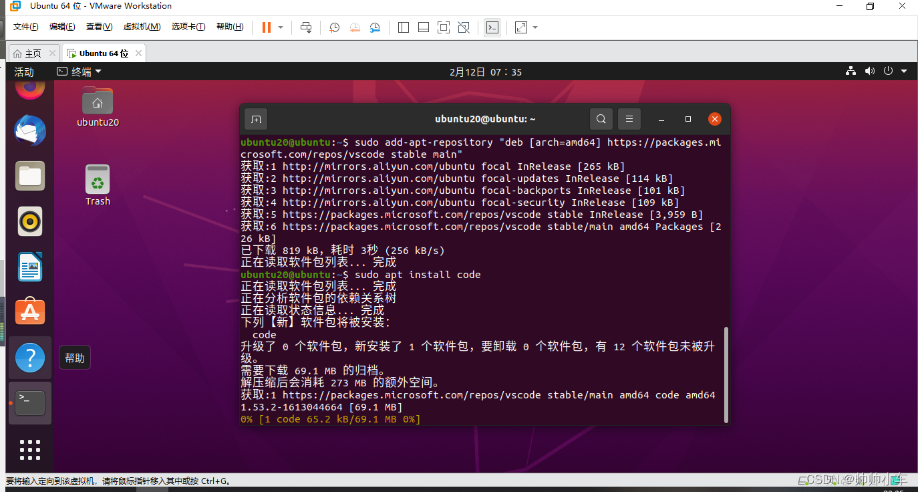Image resolution: width=918 pixels, height=492 pixels.
Task: Revert the VM to its previous snapshot
Action: point(355,27)
